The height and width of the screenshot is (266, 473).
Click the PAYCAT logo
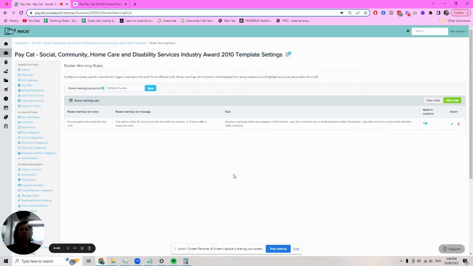(x=17, y=31)
